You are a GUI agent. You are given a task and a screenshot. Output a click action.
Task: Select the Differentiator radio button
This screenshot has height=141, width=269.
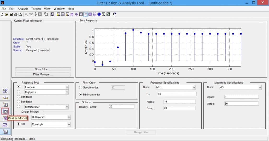point(19,107)
